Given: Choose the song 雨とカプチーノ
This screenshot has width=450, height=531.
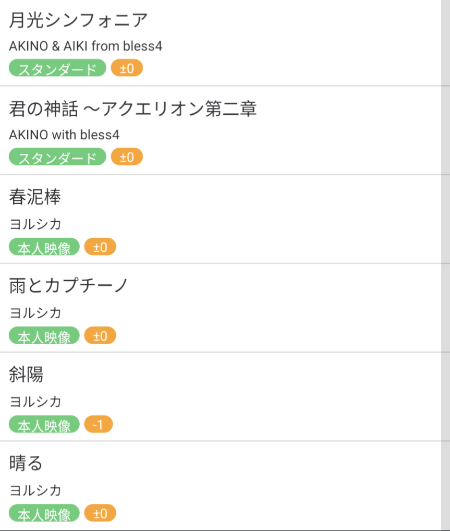Looking at the screenshot, I should pyautogui.click(x=69, y=286).
